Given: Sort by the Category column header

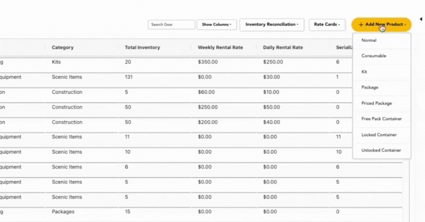Looking at the screenshot, I should [x=63, y=47].
